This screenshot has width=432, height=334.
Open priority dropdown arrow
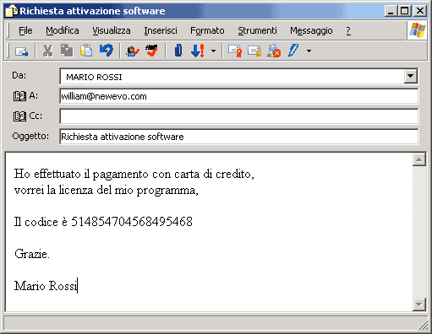(213, 51)
